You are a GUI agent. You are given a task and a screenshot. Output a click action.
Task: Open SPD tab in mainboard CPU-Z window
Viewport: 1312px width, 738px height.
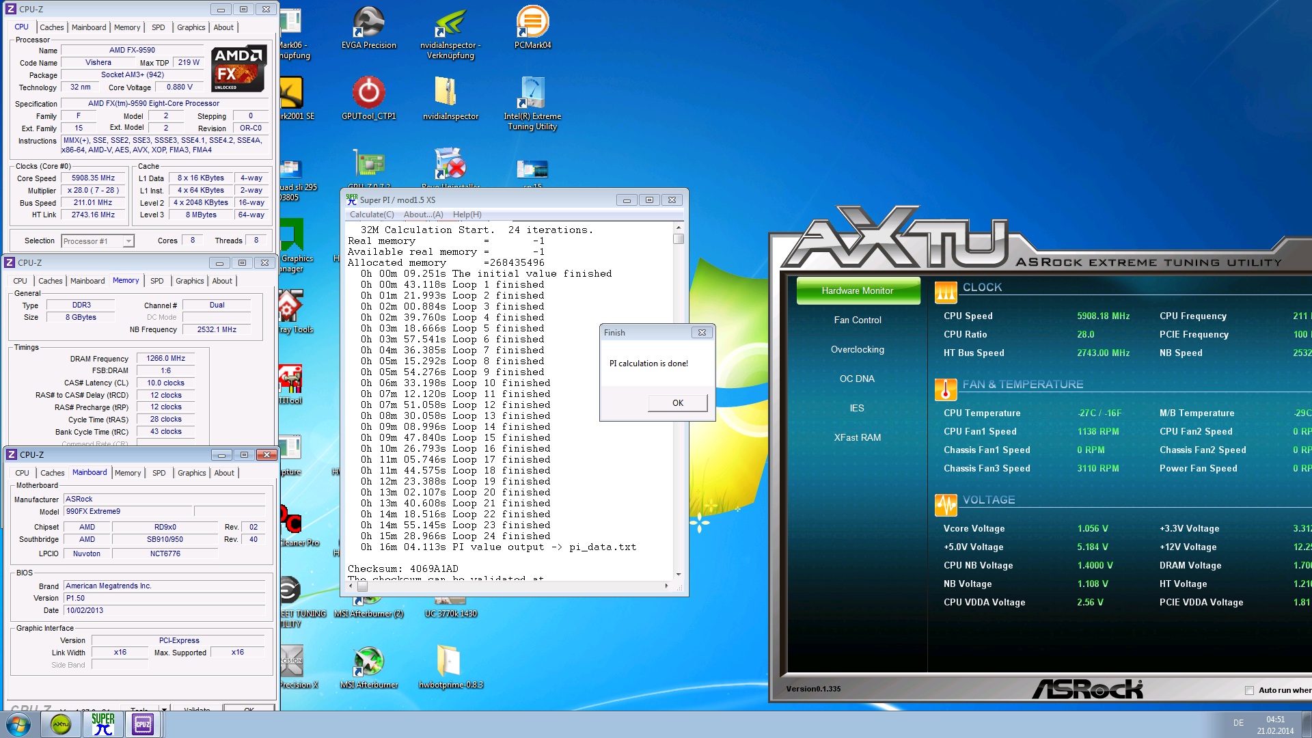click(x=159, y=473)
